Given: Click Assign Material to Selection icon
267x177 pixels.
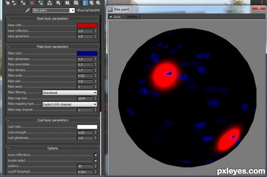Looking at the screenshot, I should pyautogui.click(x=23, y=3).
